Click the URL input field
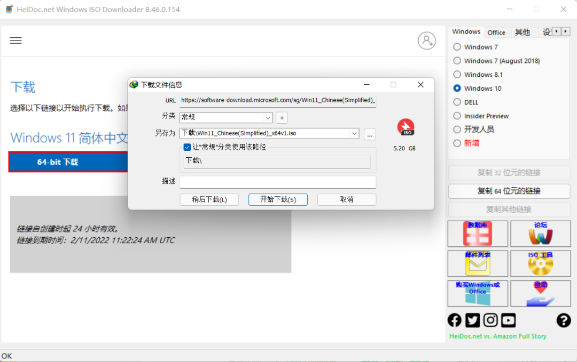Image resolution: width=577 pixels, height=362 pixels. click(x=278, y=101)
